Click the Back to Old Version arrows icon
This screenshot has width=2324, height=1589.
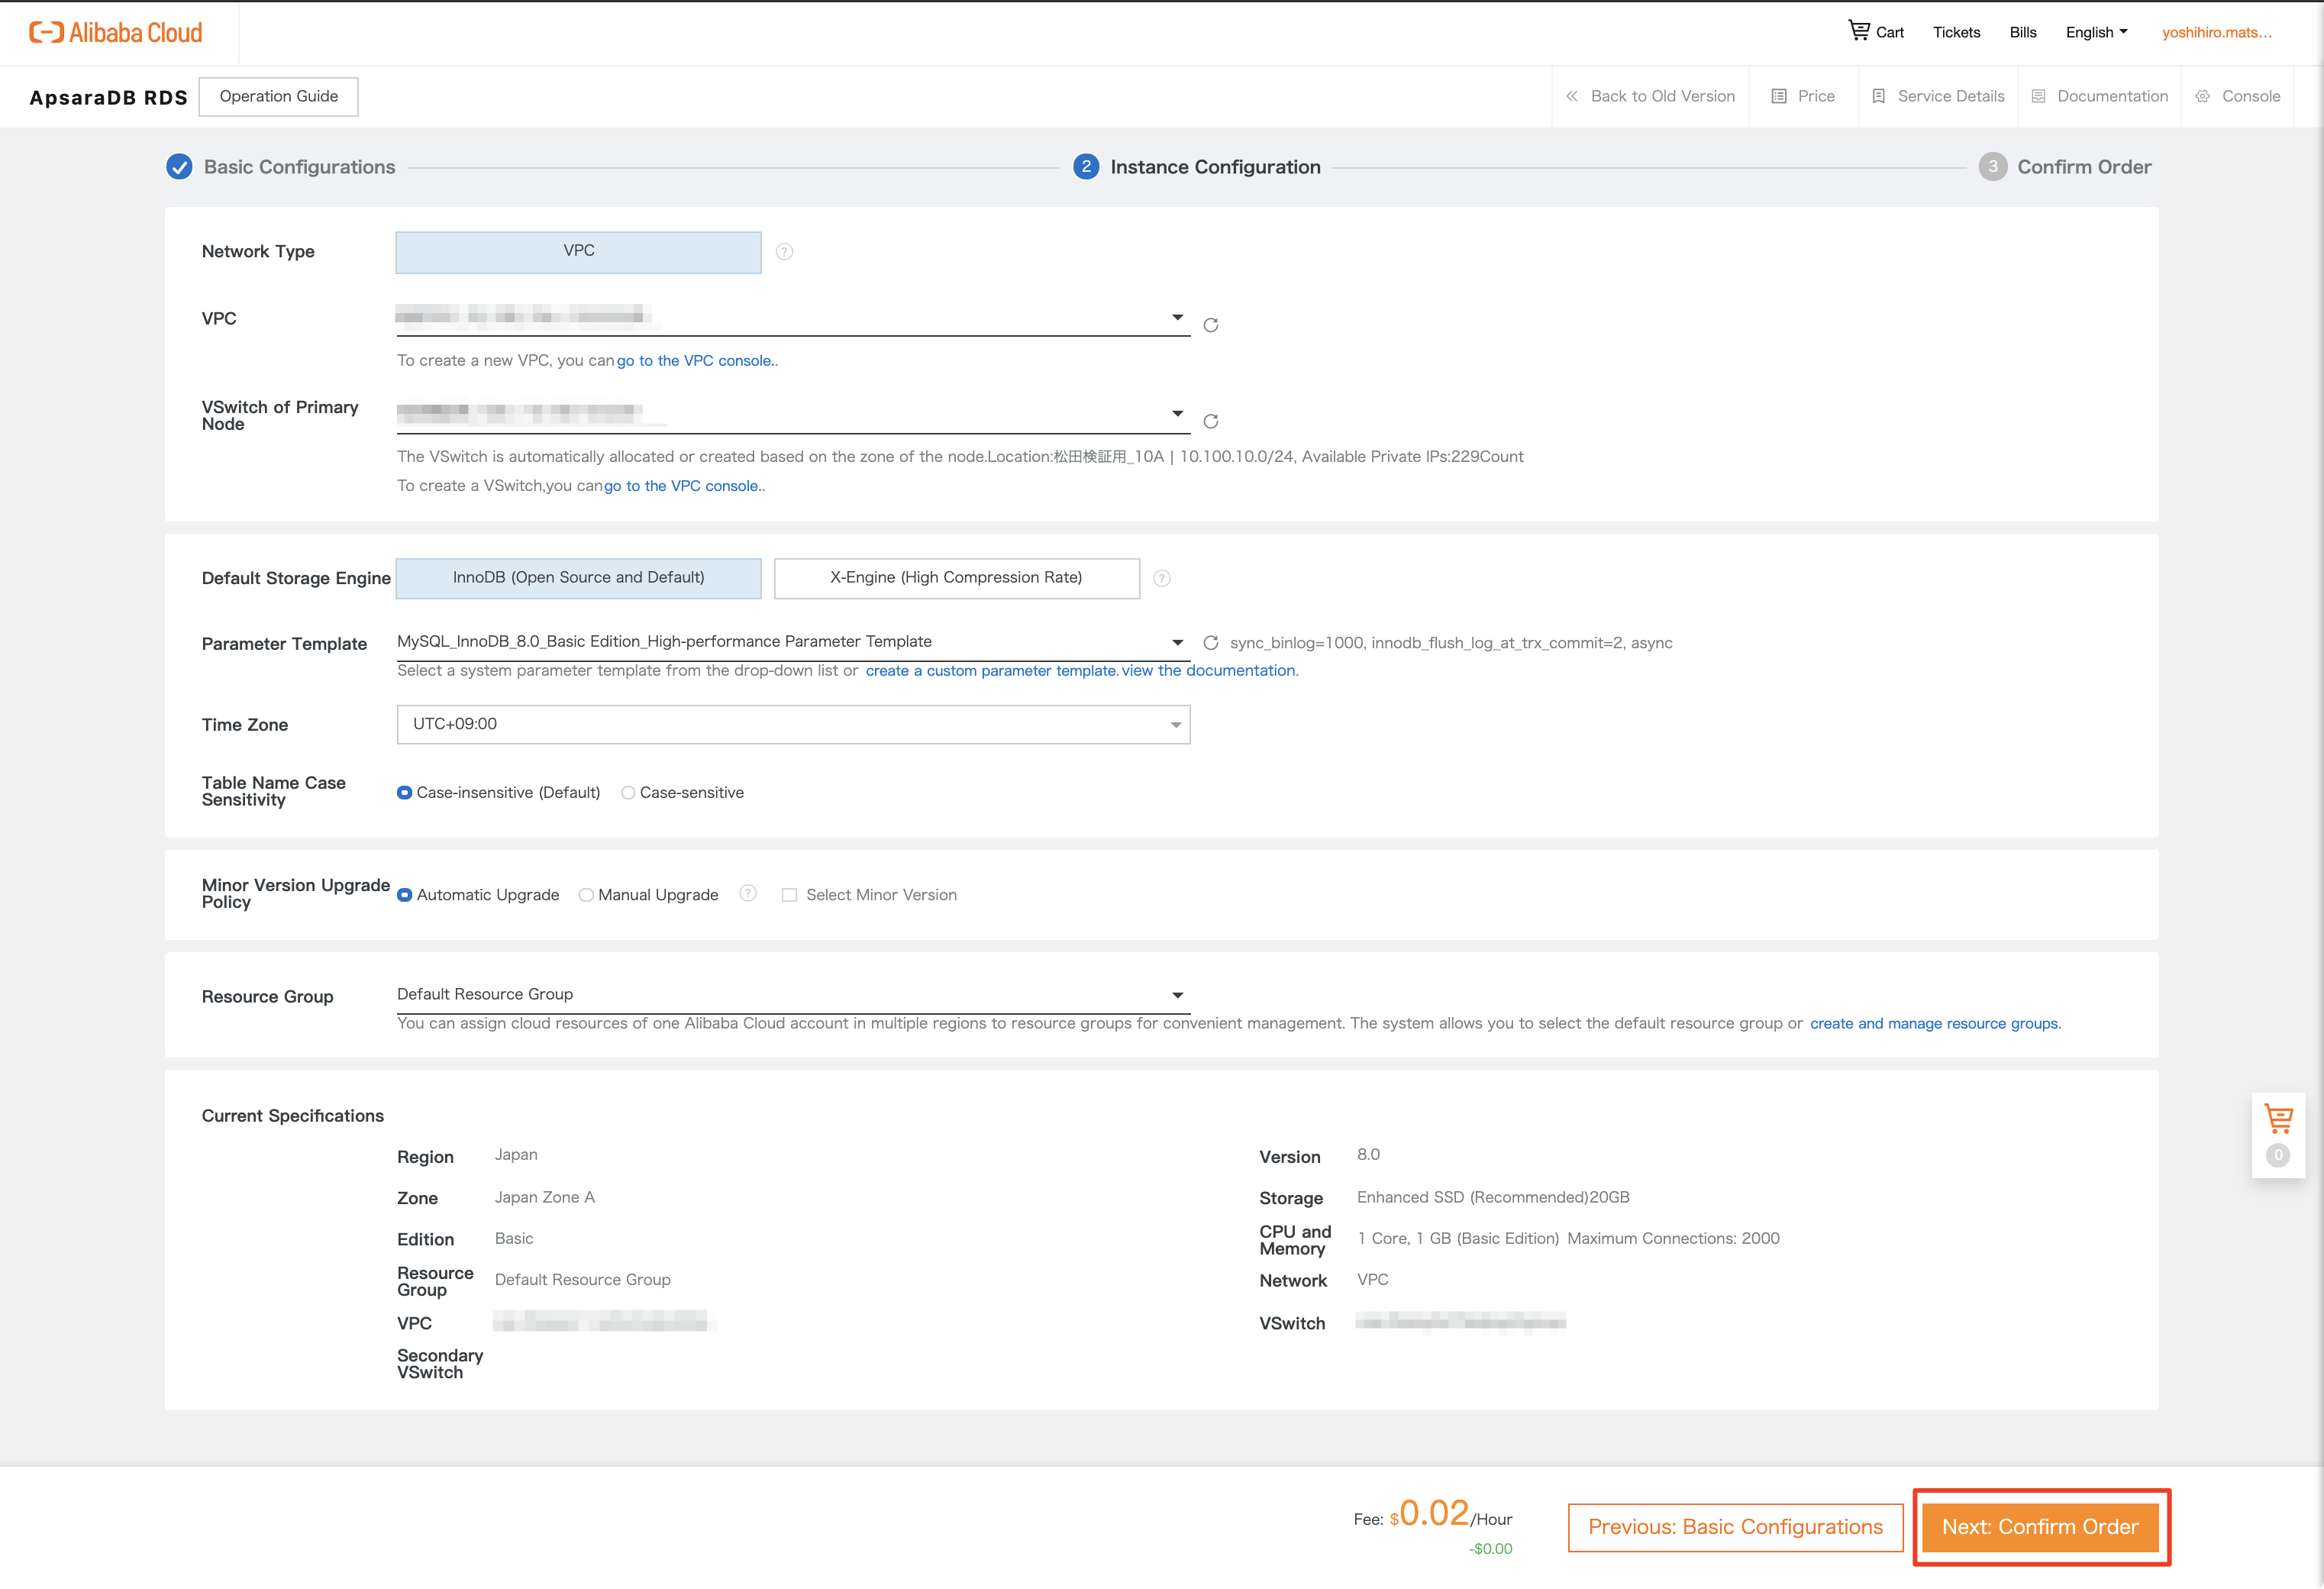[x=1571, y=96]
